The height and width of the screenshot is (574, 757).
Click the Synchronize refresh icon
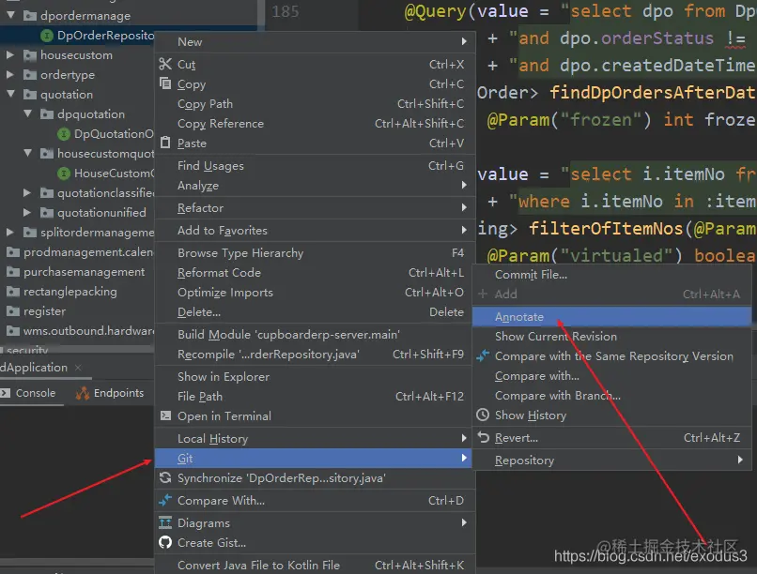click(x=165, y=477)
